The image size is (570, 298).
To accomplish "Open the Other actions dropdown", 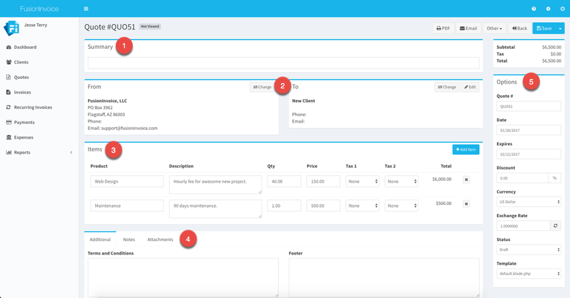I will (494, 28).
